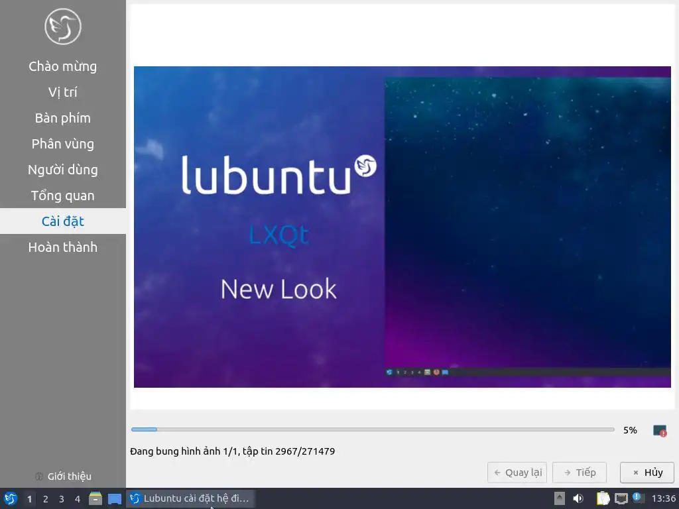679x509 pixels.
Task: Switch to virtual desktop 2
Action: 46,499
